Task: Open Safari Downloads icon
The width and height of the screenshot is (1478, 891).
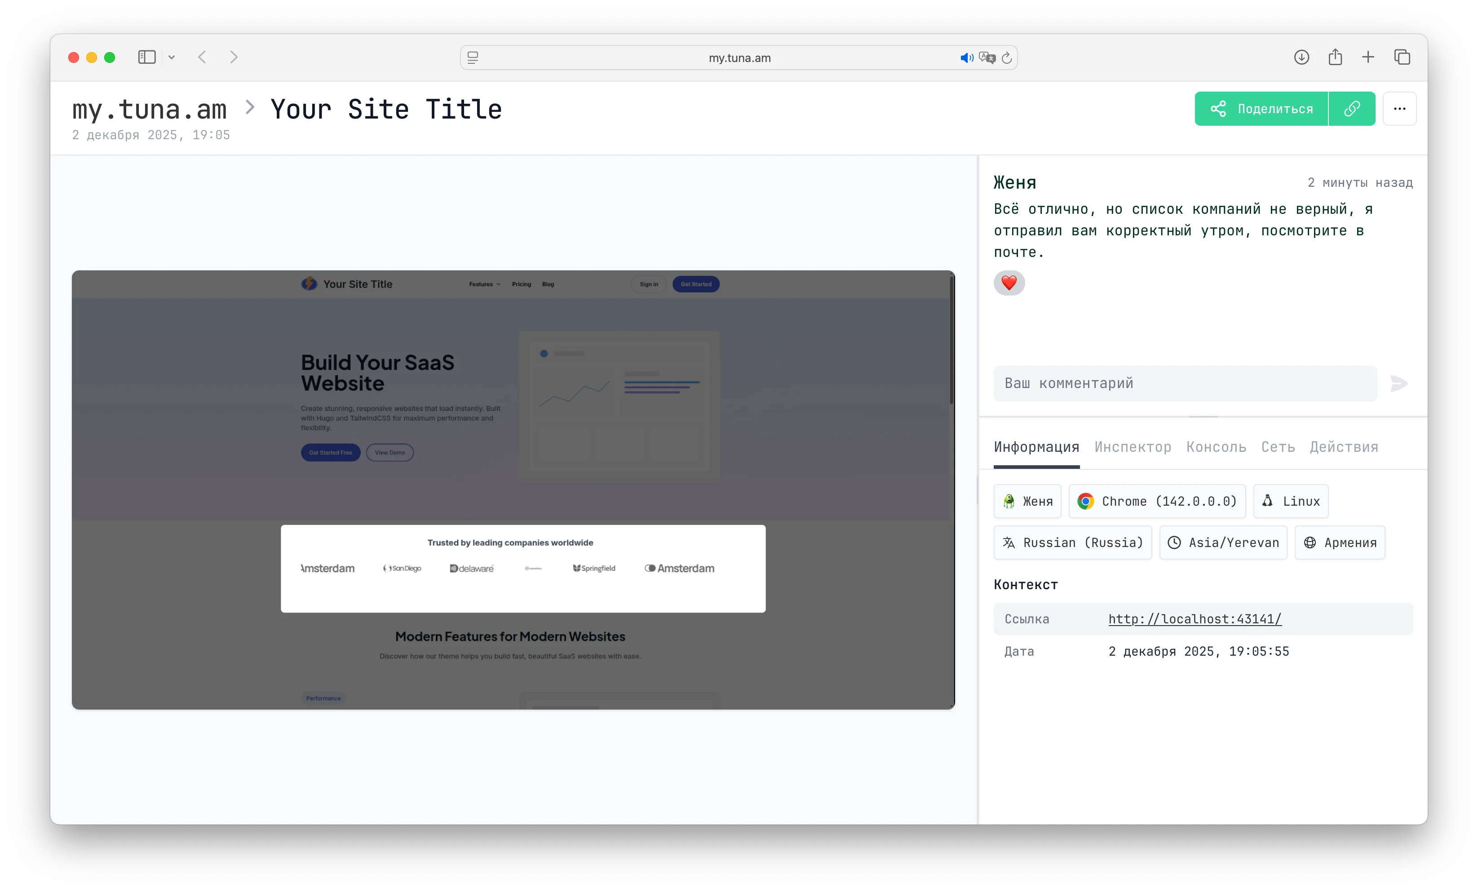Action: click(x=1301, y=57)
